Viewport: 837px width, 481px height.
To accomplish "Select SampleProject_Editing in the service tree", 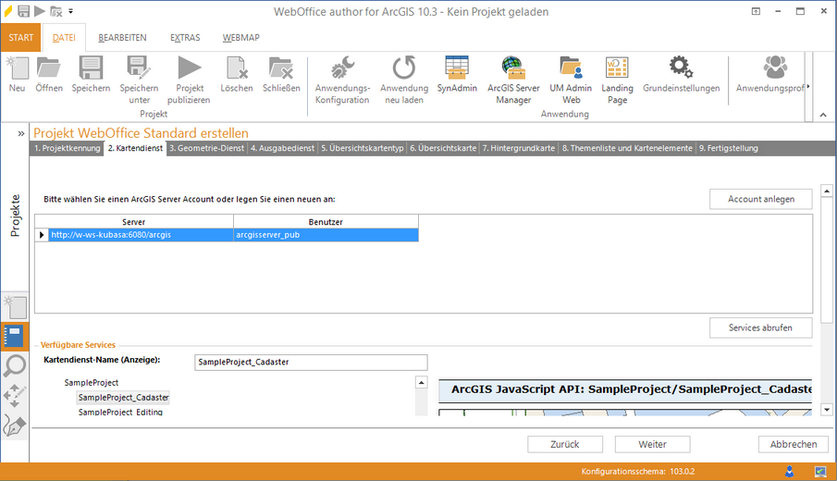I will click(x=120, y=412).
